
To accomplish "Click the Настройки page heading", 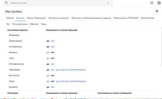I will 13,12.
